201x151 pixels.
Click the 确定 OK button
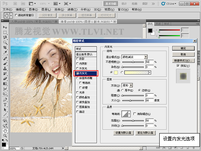183,48
